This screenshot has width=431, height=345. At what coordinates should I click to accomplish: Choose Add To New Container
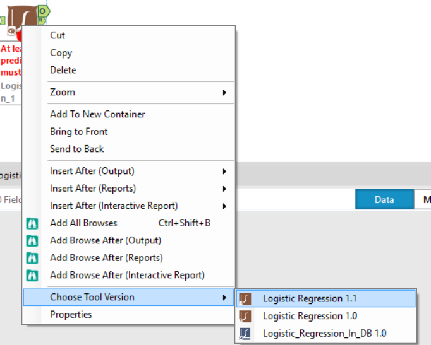[97, 114]
